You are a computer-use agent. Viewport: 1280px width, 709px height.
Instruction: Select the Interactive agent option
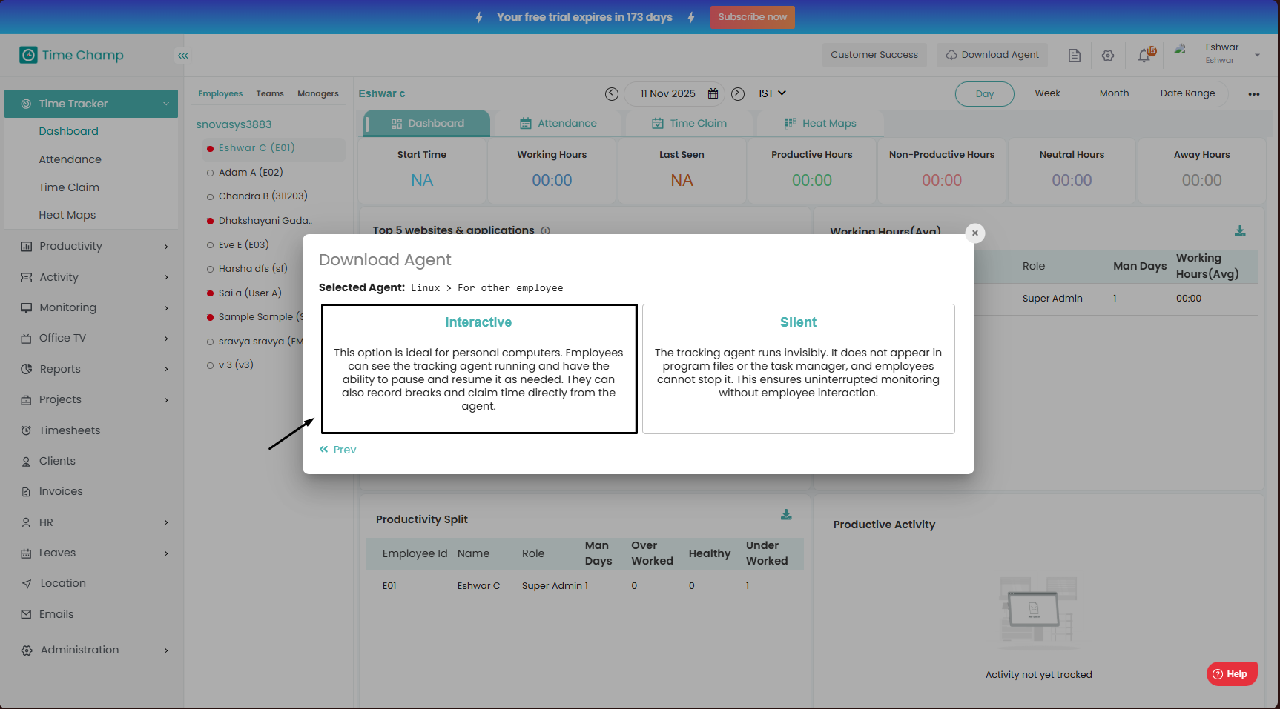479,368
